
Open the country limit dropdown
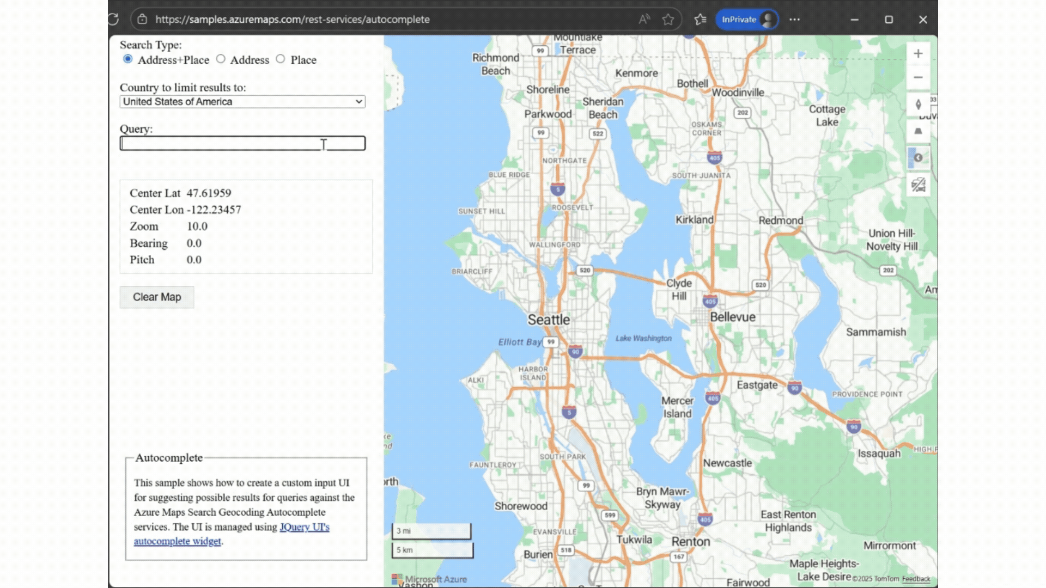click(242, 102)
